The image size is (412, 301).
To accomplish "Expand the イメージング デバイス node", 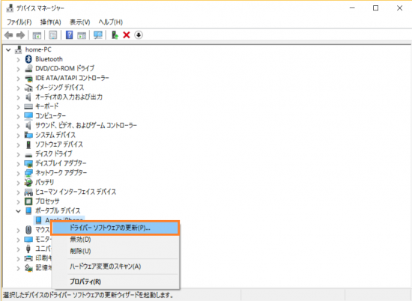I will [18, 88].
